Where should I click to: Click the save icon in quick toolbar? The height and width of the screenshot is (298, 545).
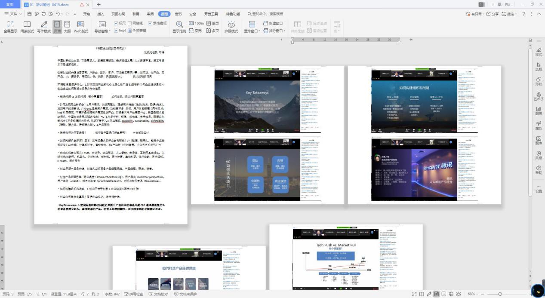[30, 14]
